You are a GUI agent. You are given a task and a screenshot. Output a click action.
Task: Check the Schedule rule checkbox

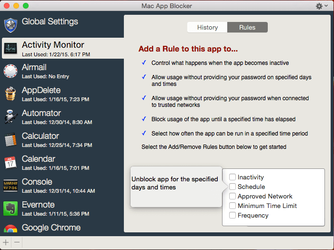click(x=233, y=187)
